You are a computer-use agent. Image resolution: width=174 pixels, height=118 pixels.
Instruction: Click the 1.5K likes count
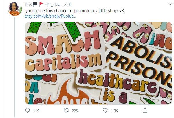pyautogui.click(x=115, y=110)
